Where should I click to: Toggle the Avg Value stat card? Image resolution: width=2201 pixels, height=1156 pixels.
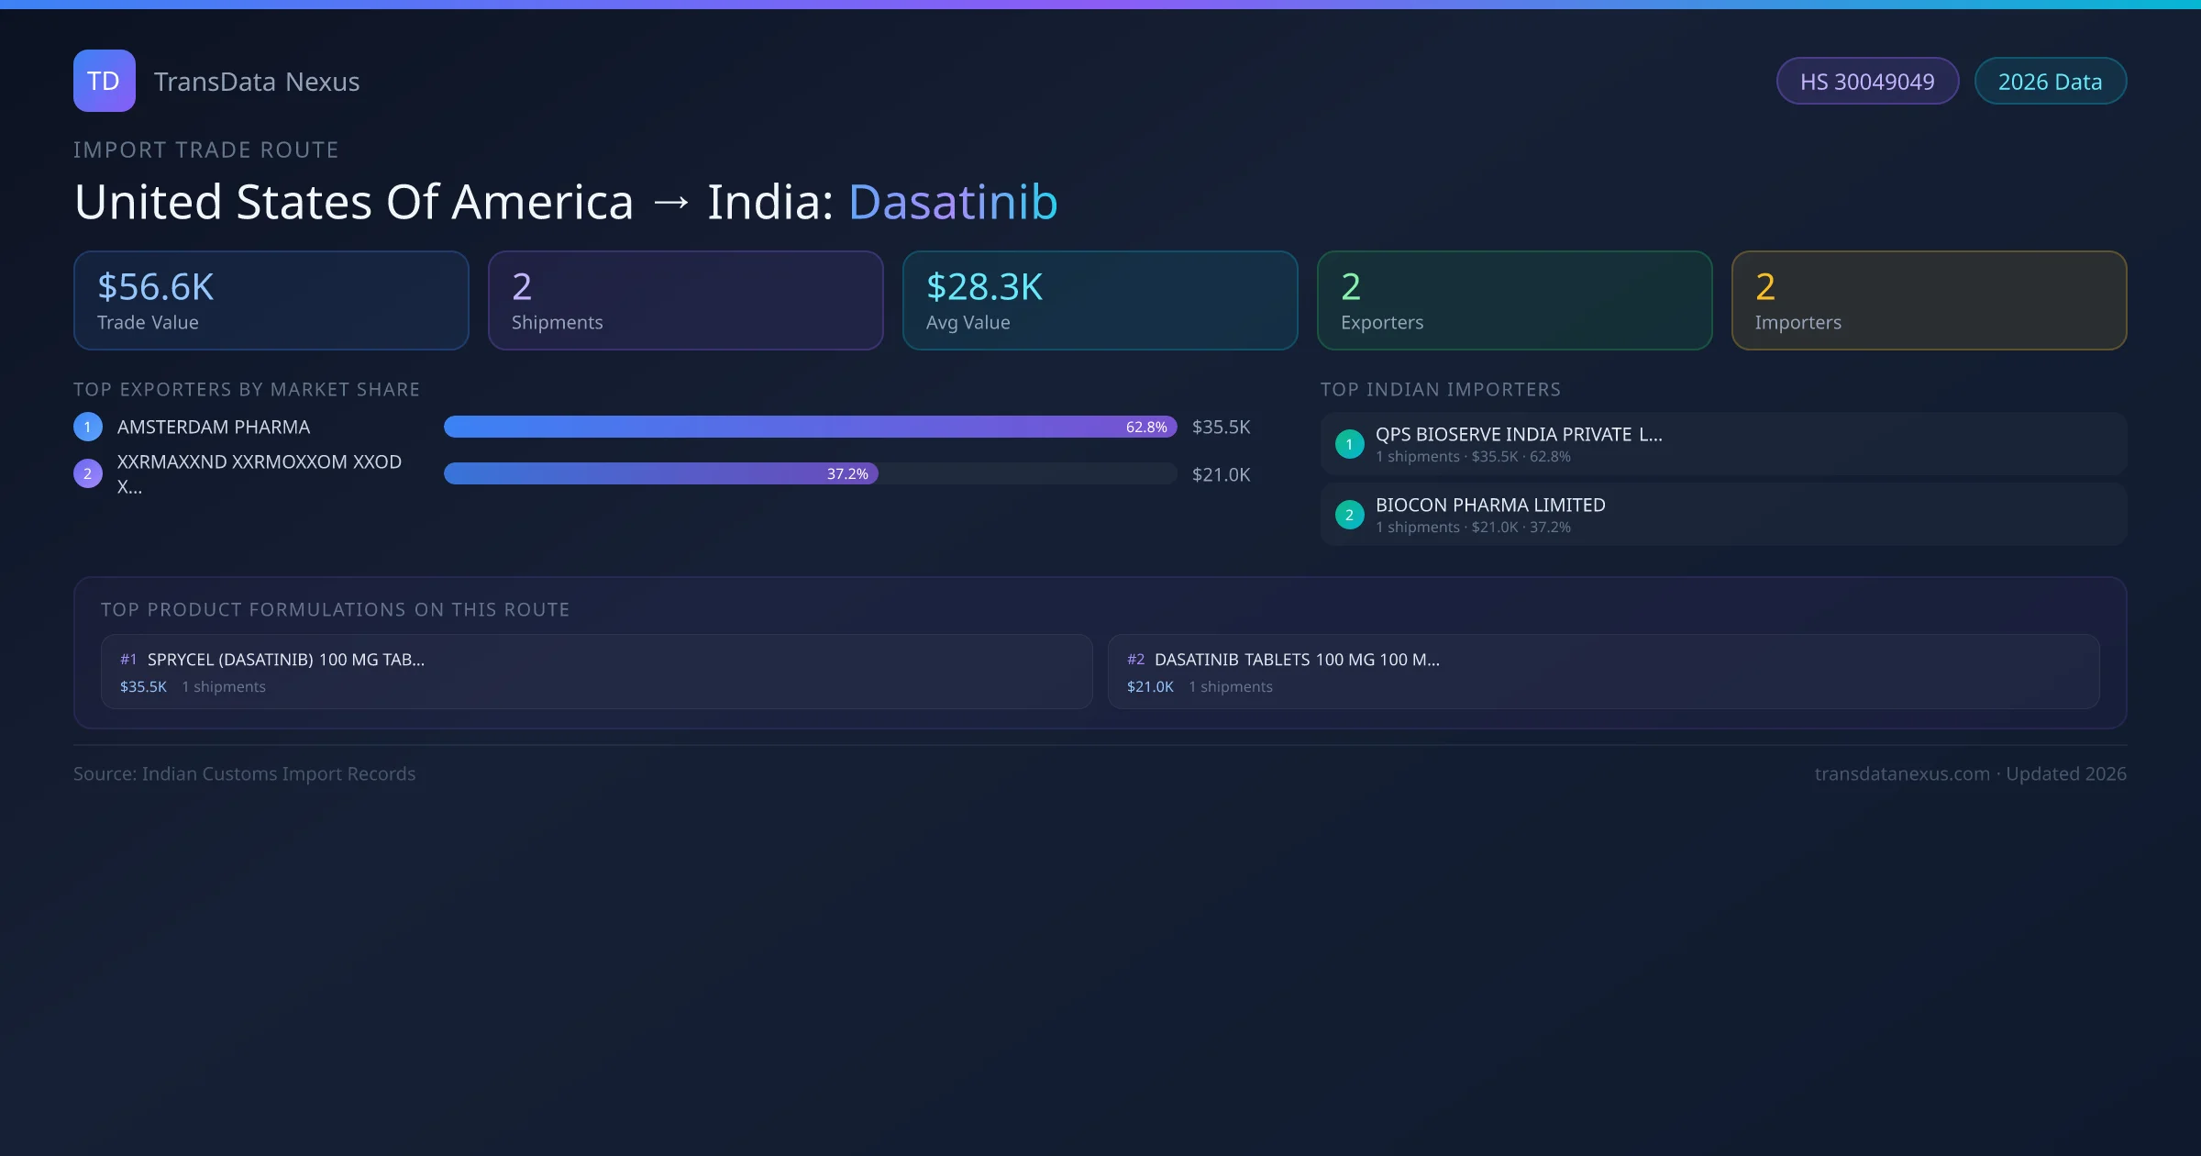pos(1100,300)
